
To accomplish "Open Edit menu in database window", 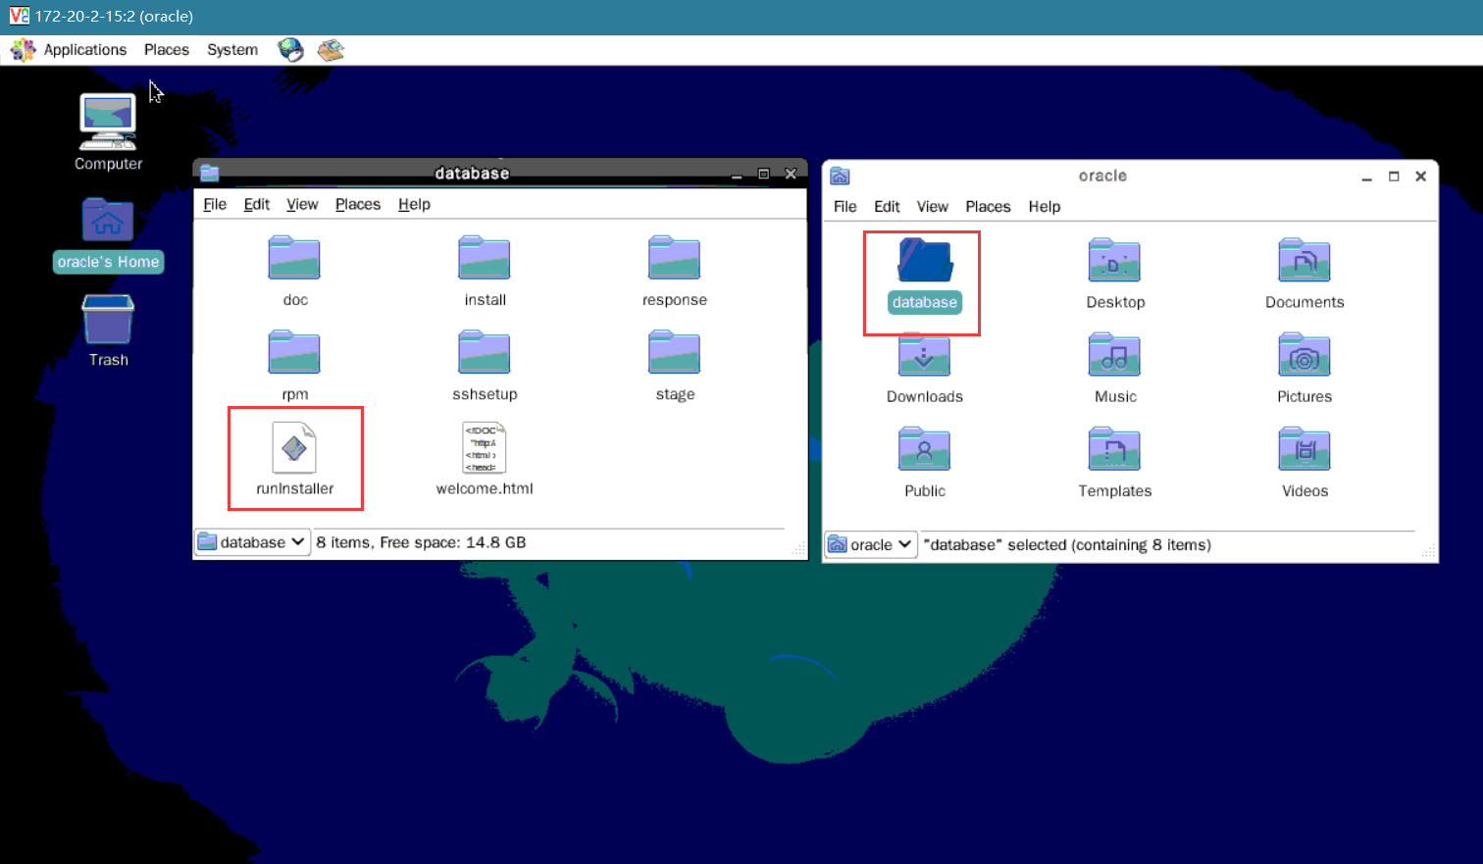I will tap(257, 204).
